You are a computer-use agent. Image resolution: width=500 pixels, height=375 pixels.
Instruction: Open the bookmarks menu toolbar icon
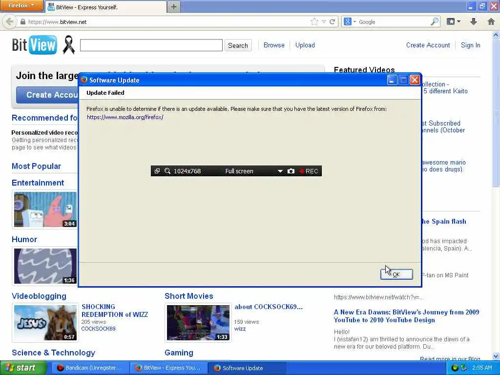453,21
